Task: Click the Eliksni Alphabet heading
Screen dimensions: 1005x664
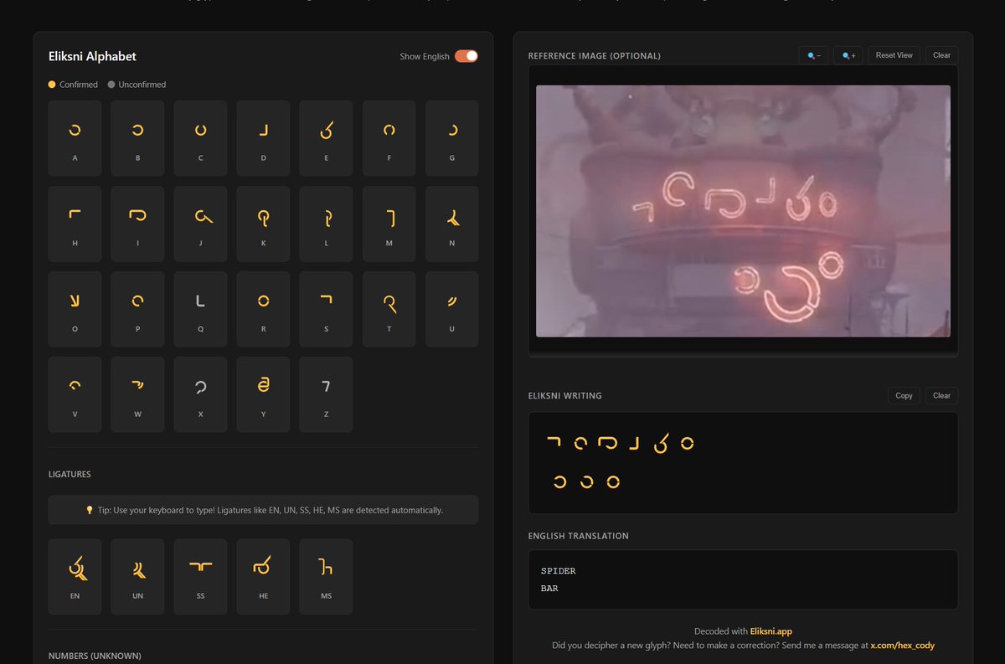Action: click(92, 56)
